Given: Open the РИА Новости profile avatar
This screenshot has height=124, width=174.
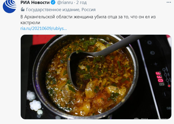Looking at the screenshot, I should coord(10,6).
